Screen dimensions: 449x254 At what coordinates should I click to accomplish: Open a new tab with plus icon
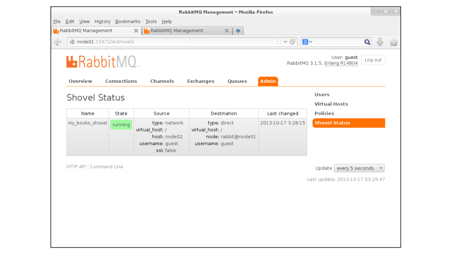coord(238,31)
